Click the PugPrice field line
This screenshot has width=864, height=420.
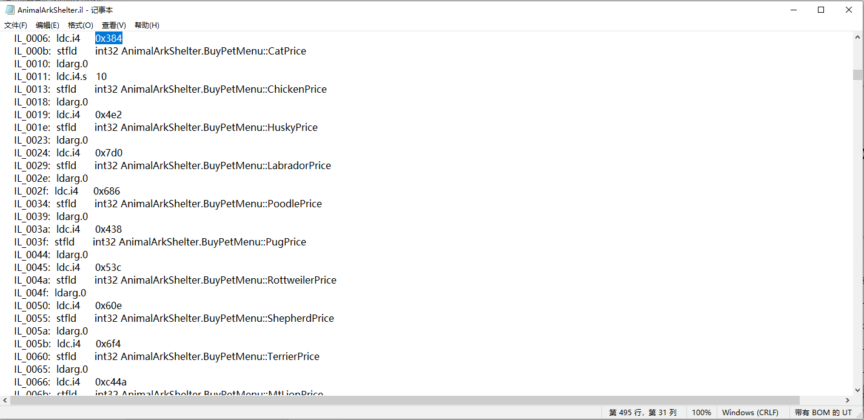(x=160, y=242)
